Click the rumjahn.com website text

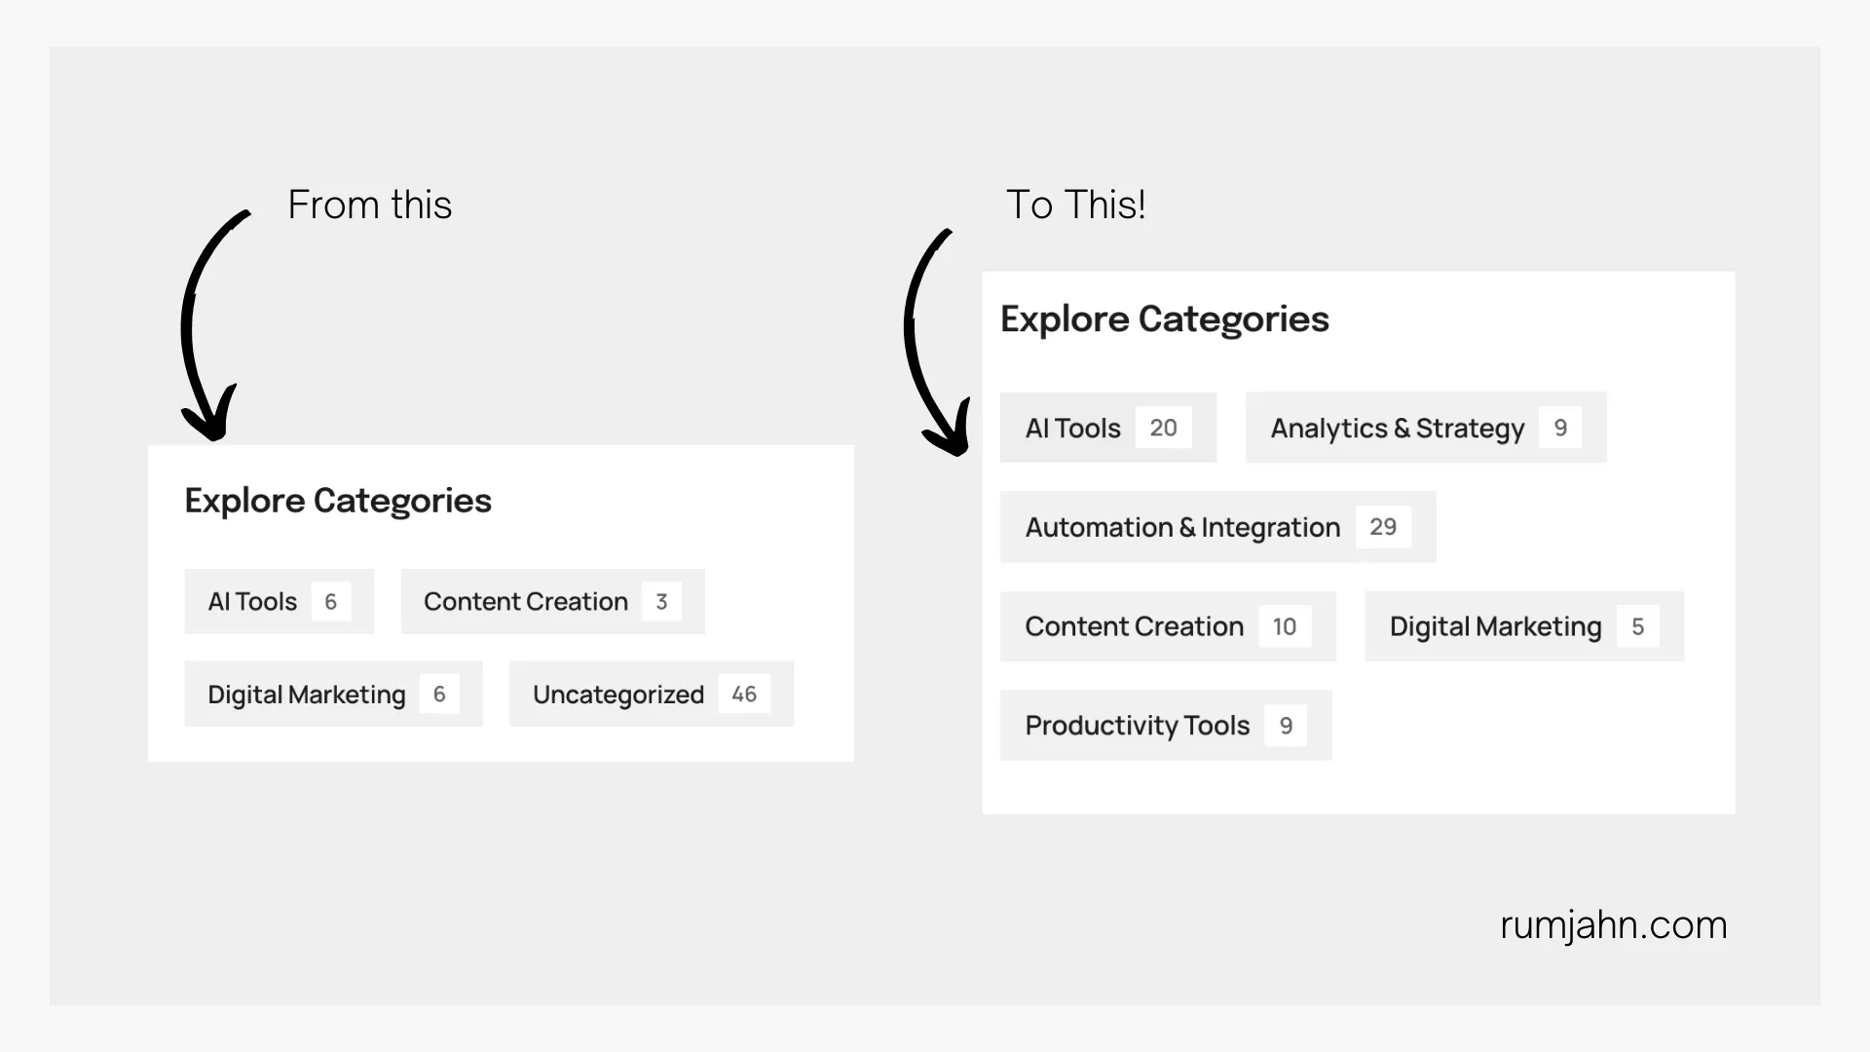click(x=1614, y=924)
